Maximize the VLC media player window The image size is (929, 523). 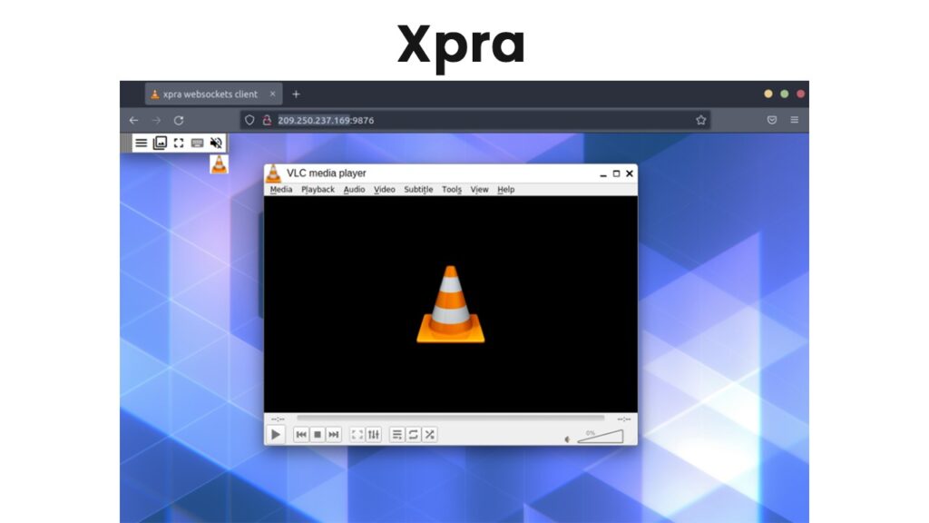(x=616, y=173)
